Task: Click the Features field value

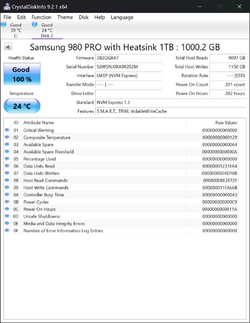Action: coord(171,111)
